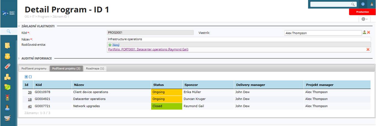Collapse the Základní vlastnosti section
Screen dimensions: 376x126
pyautogui.click(x=19, y=26)
